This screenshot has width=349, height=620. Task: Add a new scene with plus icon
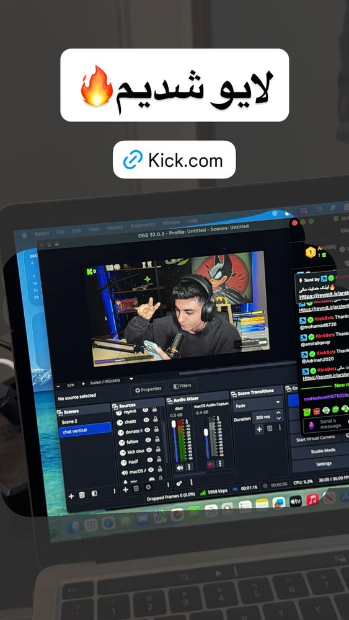click(x=71, y=496)
